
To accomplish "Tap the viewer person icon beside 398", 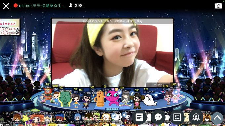I will point(71,5).
